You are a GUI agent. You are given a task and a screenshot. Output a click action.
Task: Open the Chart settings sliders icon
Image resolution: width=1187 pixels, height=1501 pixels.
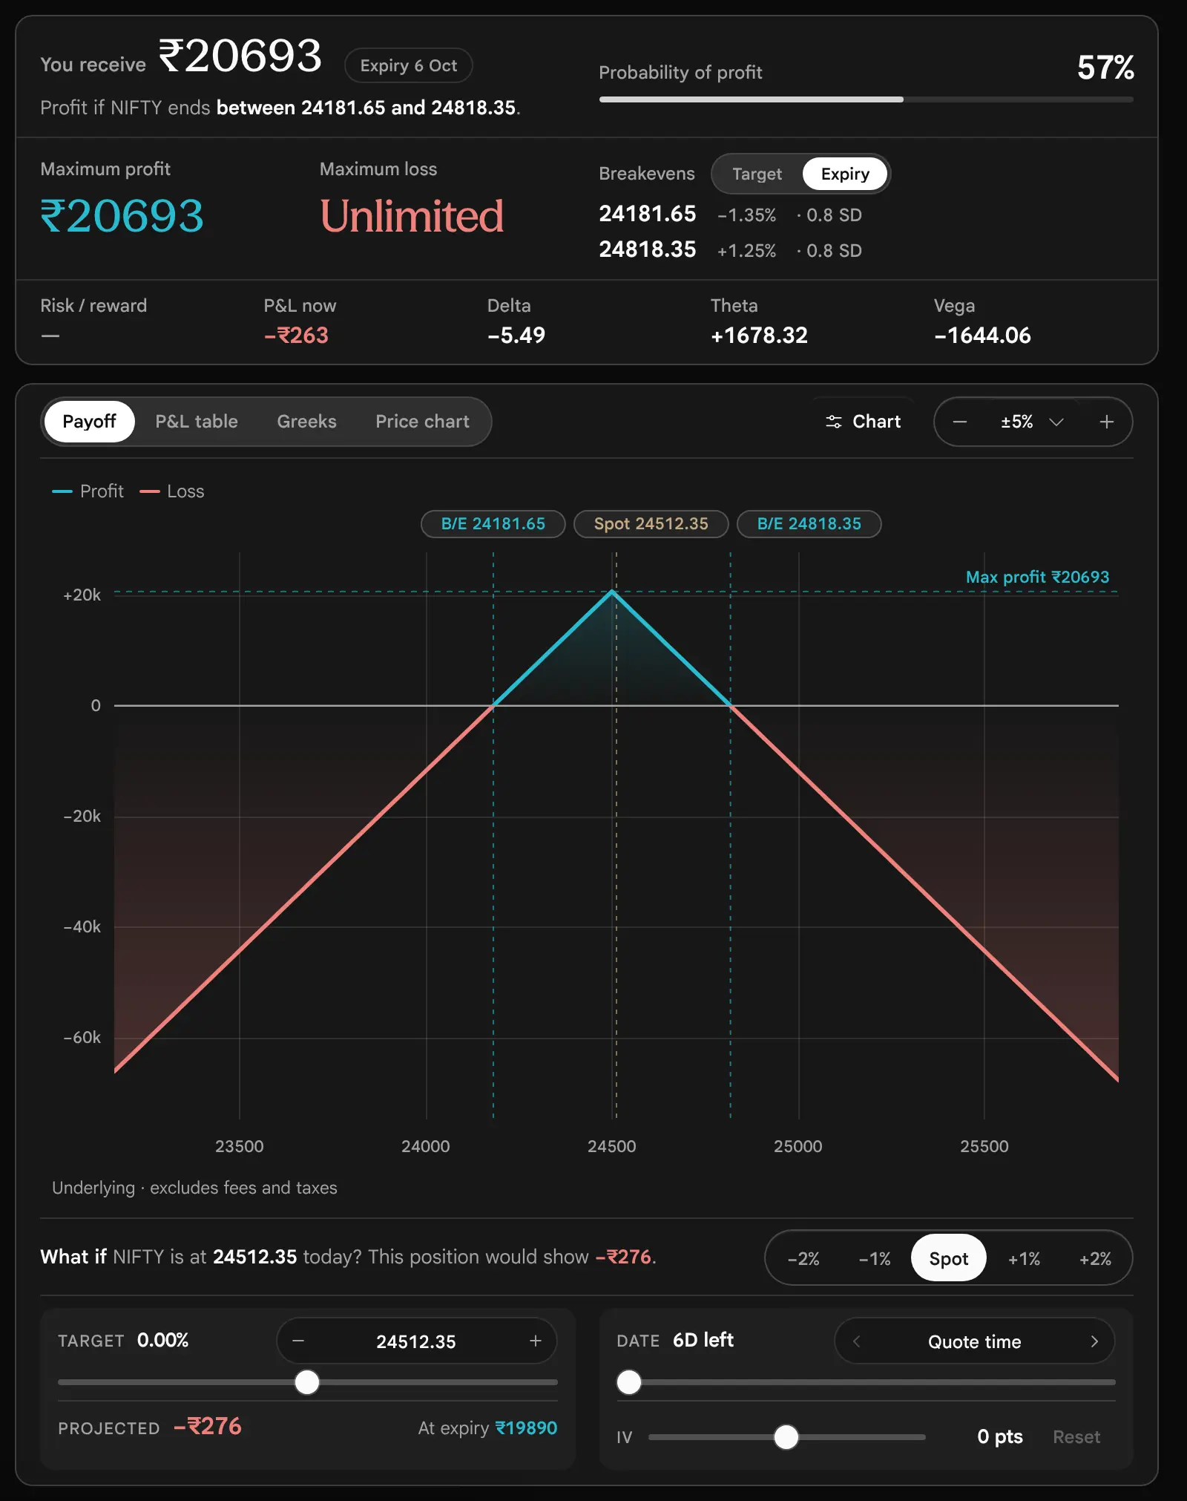[834, 422]
